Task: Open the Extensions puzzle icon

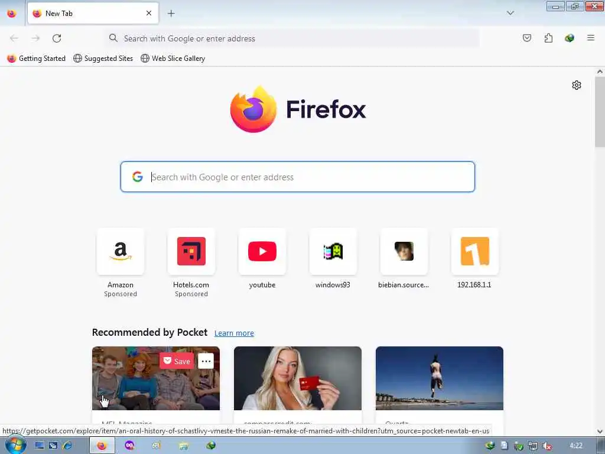Action: pyautogui.click(x=548, y=38)
